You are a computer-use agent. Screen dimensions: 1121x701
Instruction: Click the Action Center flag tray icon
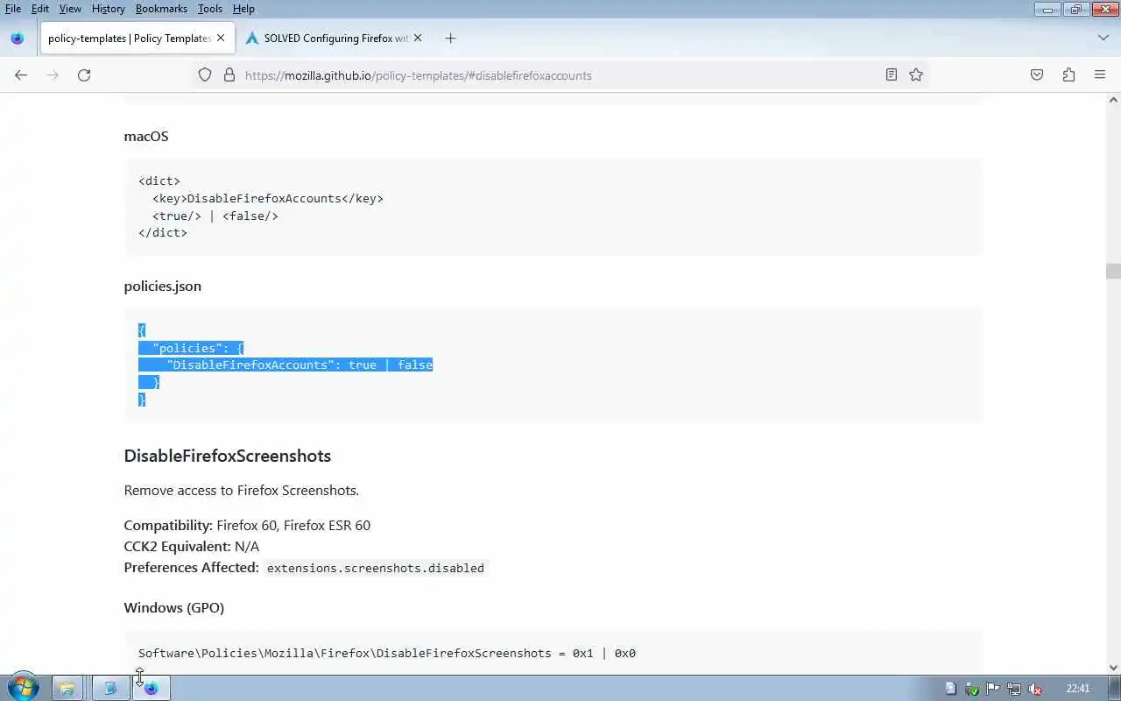point(993,689)
